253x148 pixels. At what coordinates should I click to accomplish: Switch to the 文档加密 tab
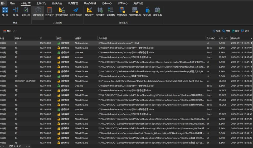(26, 3)
